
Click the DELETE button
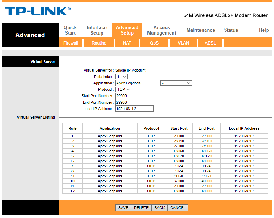(141, 208)
